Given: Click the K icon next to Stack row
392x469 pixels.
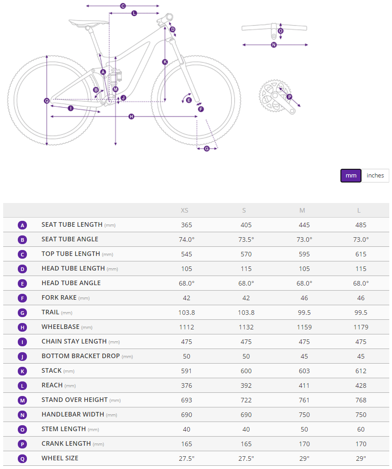Looking at the screenshot, I should [22, 371].
